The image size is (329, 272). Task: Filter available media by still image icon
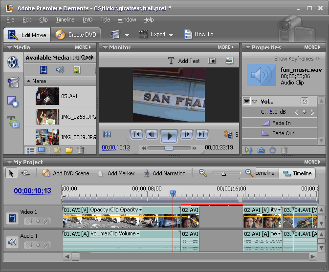77,70
